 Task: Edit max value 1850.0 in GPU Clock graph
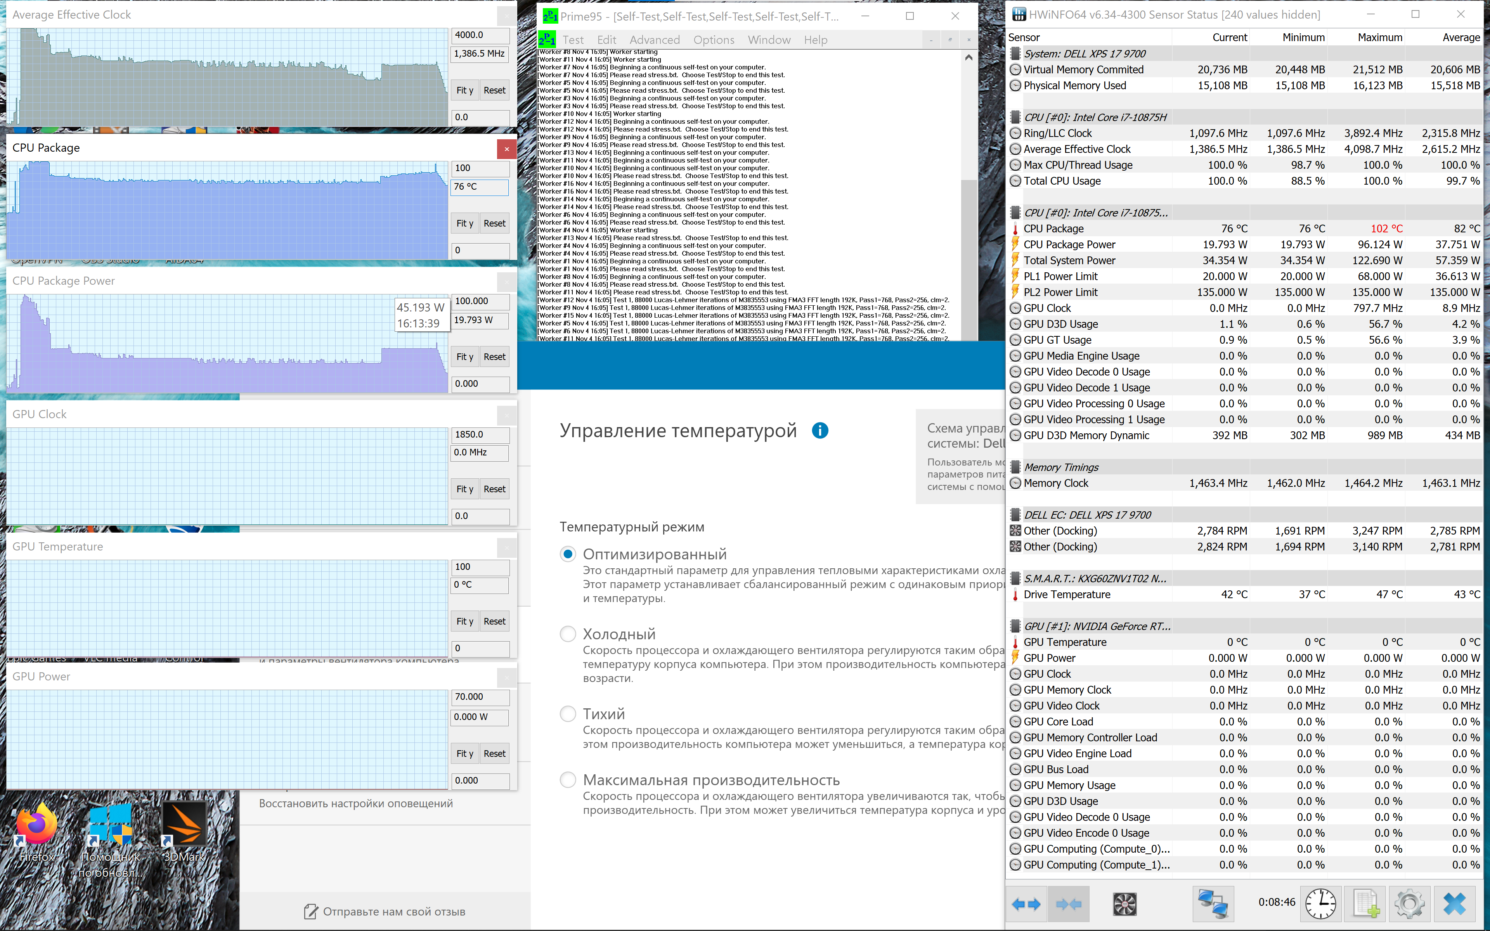click(x=480, y=435)
